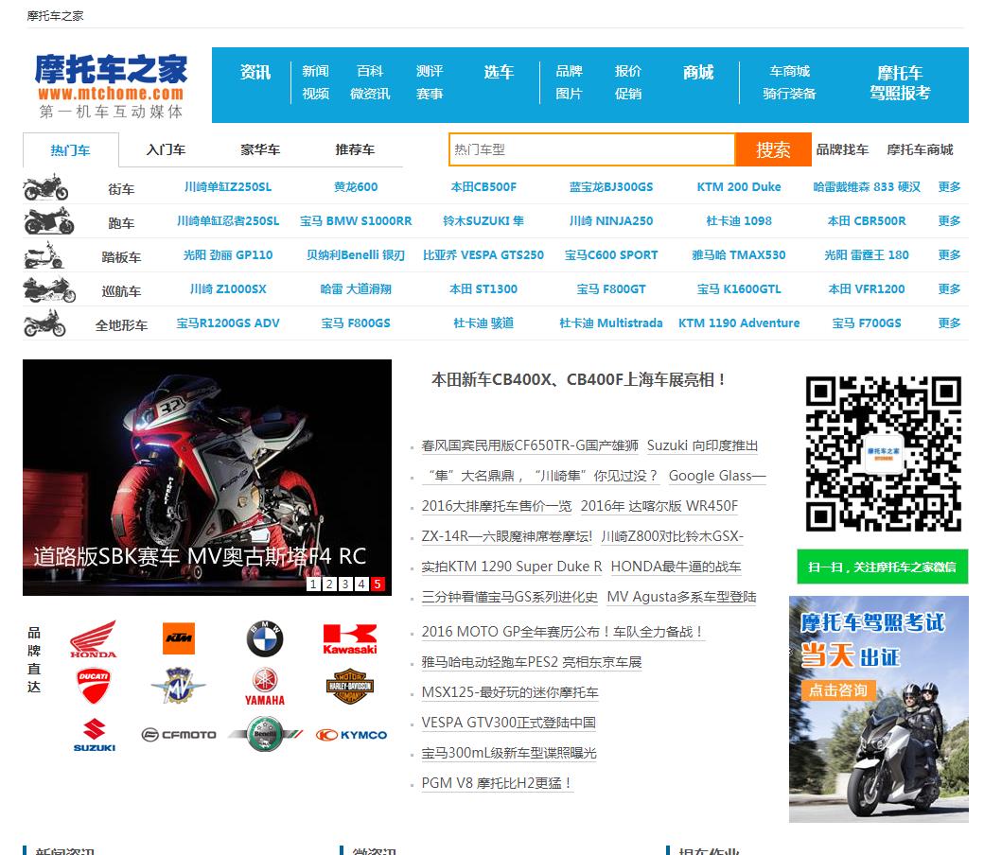Go to 测评 in the navigation bar
Screen dimensions: 984x855
pyautogui.click(x=430, y=71)
